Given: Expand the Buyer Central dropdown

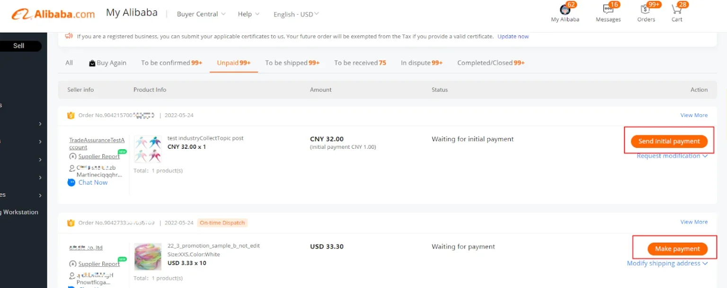Looking at the screenshot, I should pos(201,14).
